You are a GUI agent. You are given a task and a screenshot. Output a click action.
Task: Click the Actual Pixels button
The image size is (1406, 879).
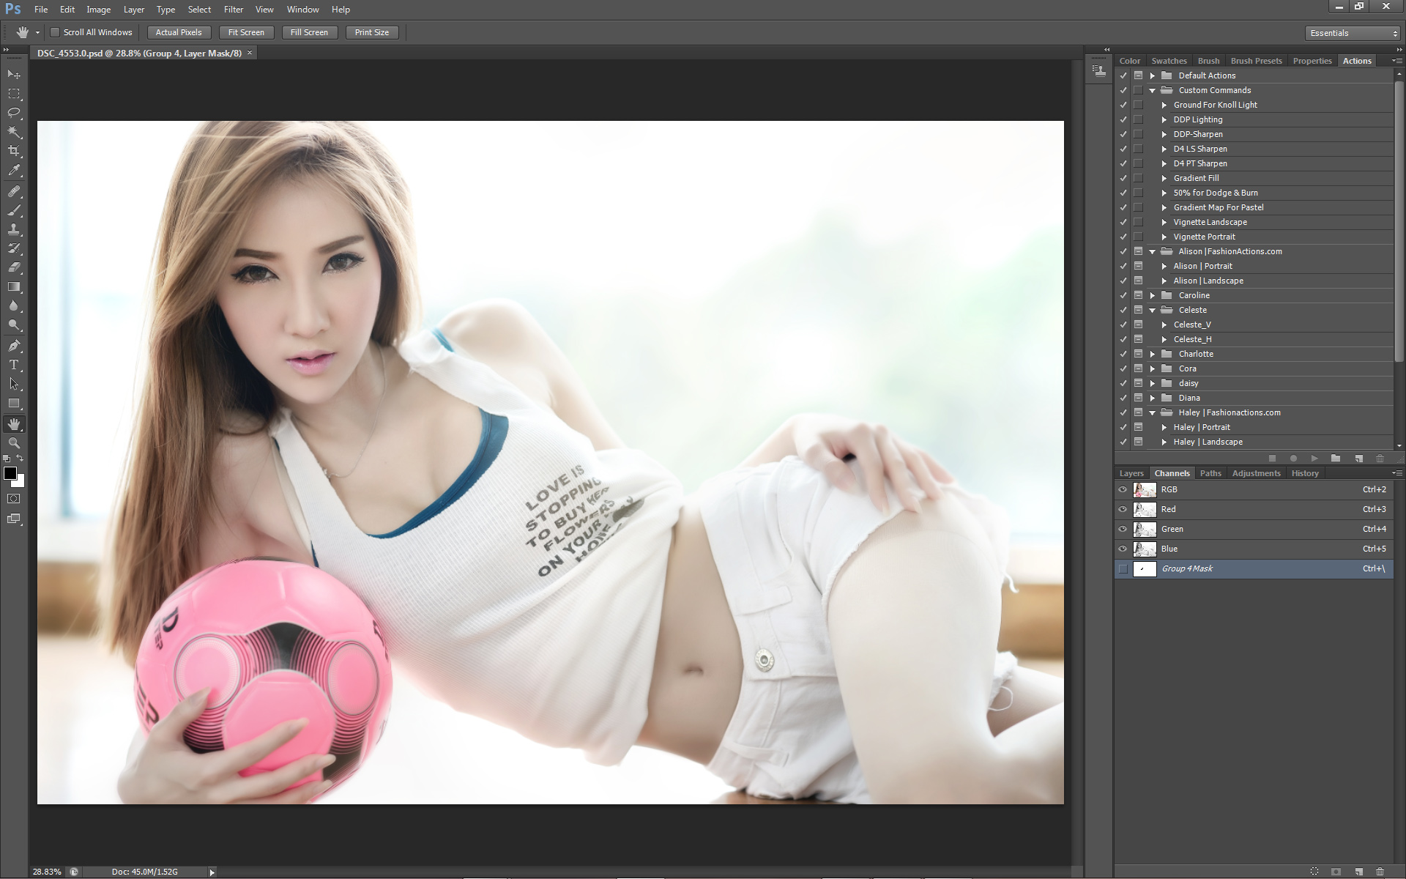[x=179, y=32]
